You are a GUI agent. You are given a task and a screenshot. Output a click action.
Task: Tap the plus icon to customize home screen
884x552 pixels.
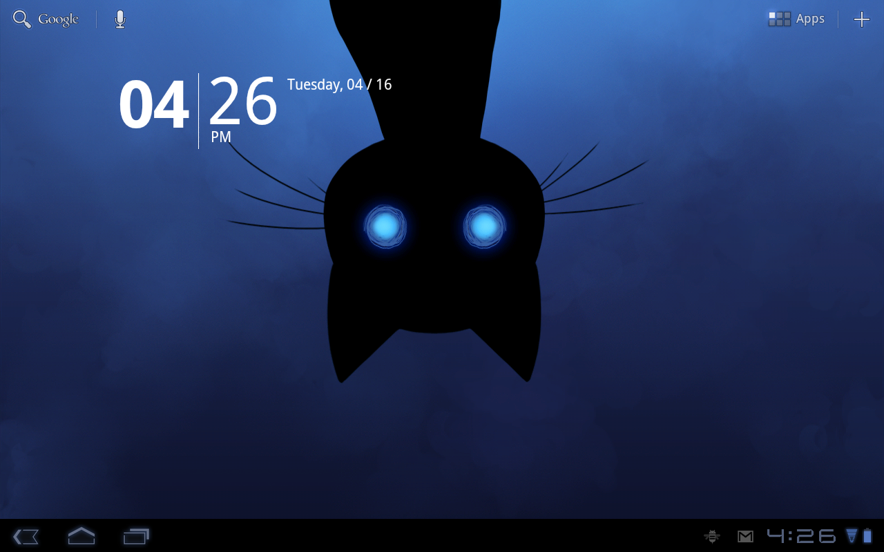(x=861, y=19)
